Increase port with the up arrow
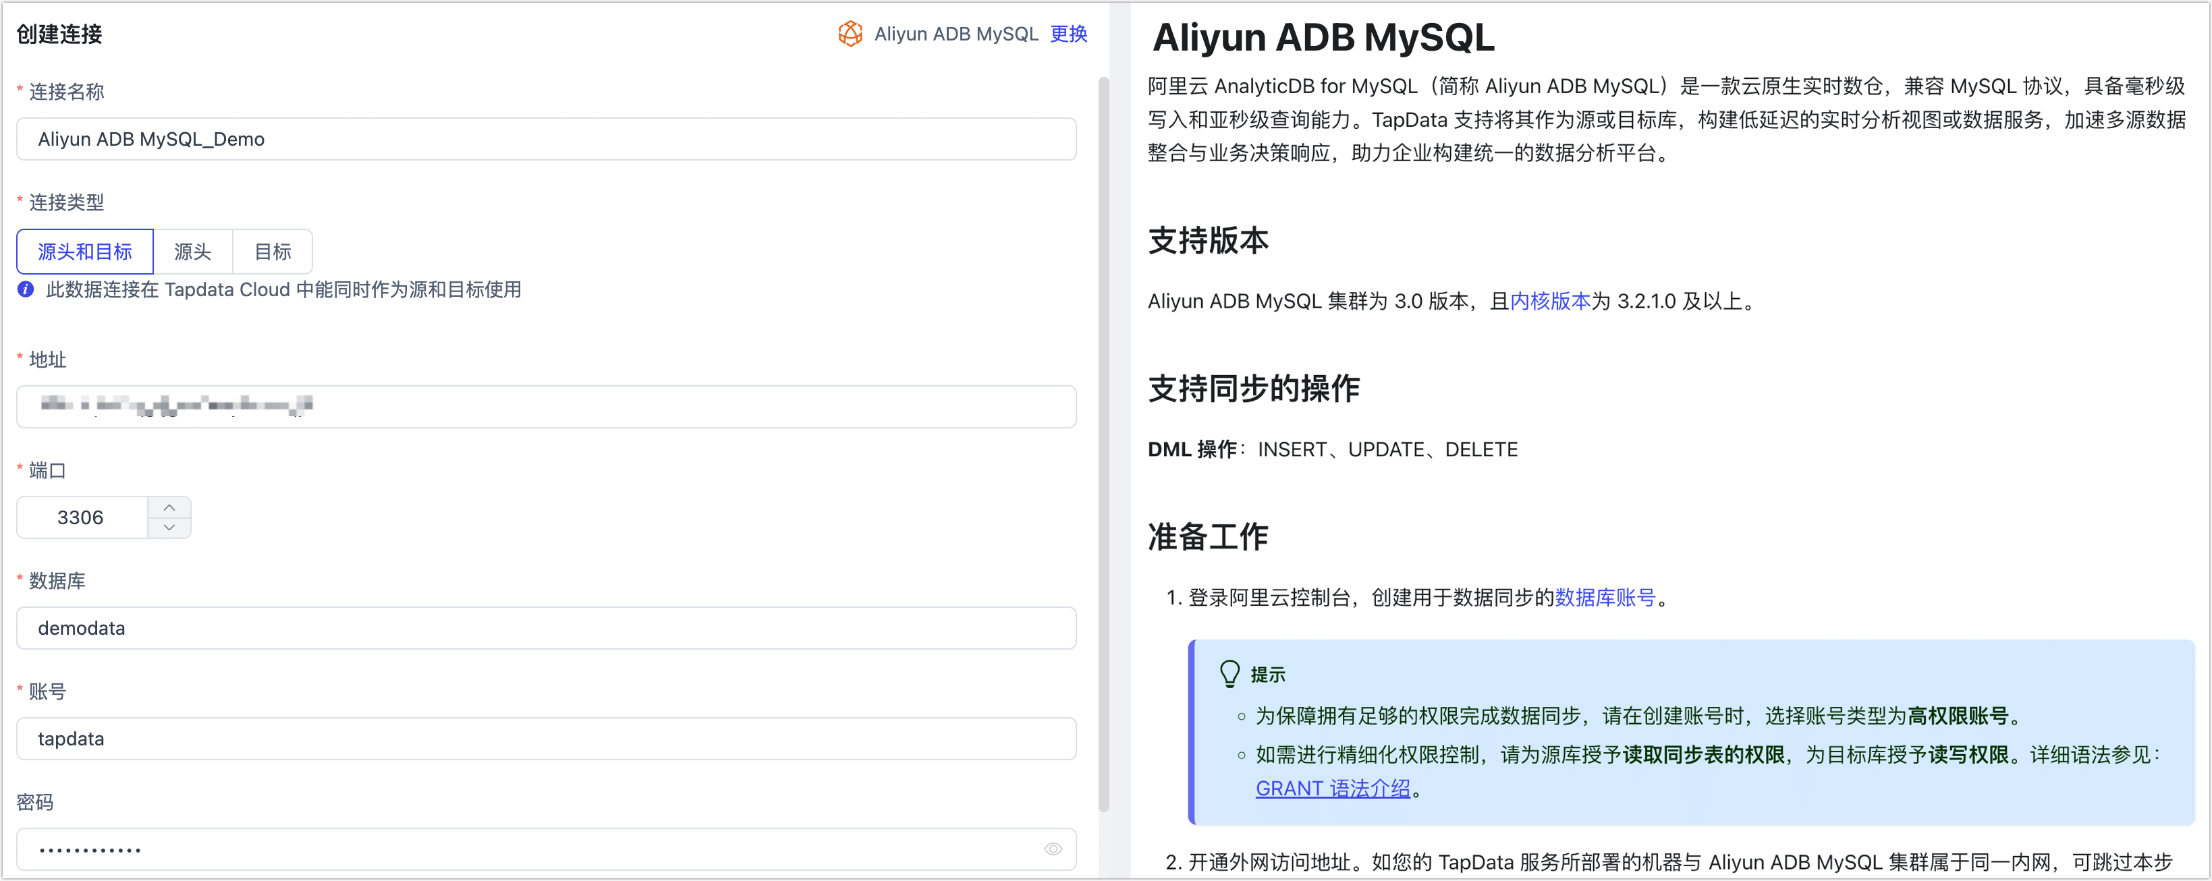 [169, 507]
